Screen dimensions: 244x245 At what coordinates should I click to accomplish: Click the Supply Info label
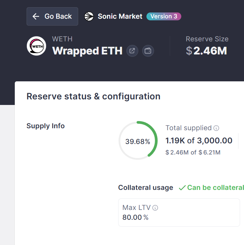[x=46, y=126]
